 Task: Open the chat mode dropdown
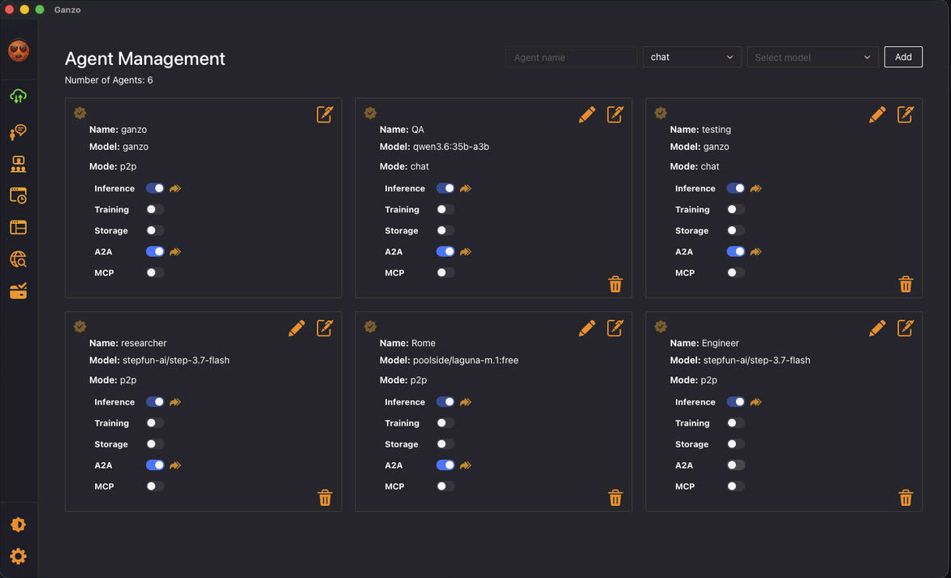coord(692,57)
